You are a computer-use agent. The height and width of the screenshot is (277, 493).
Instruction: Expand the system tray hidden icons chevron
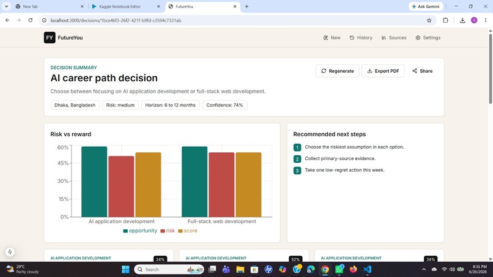pos(424,269)
